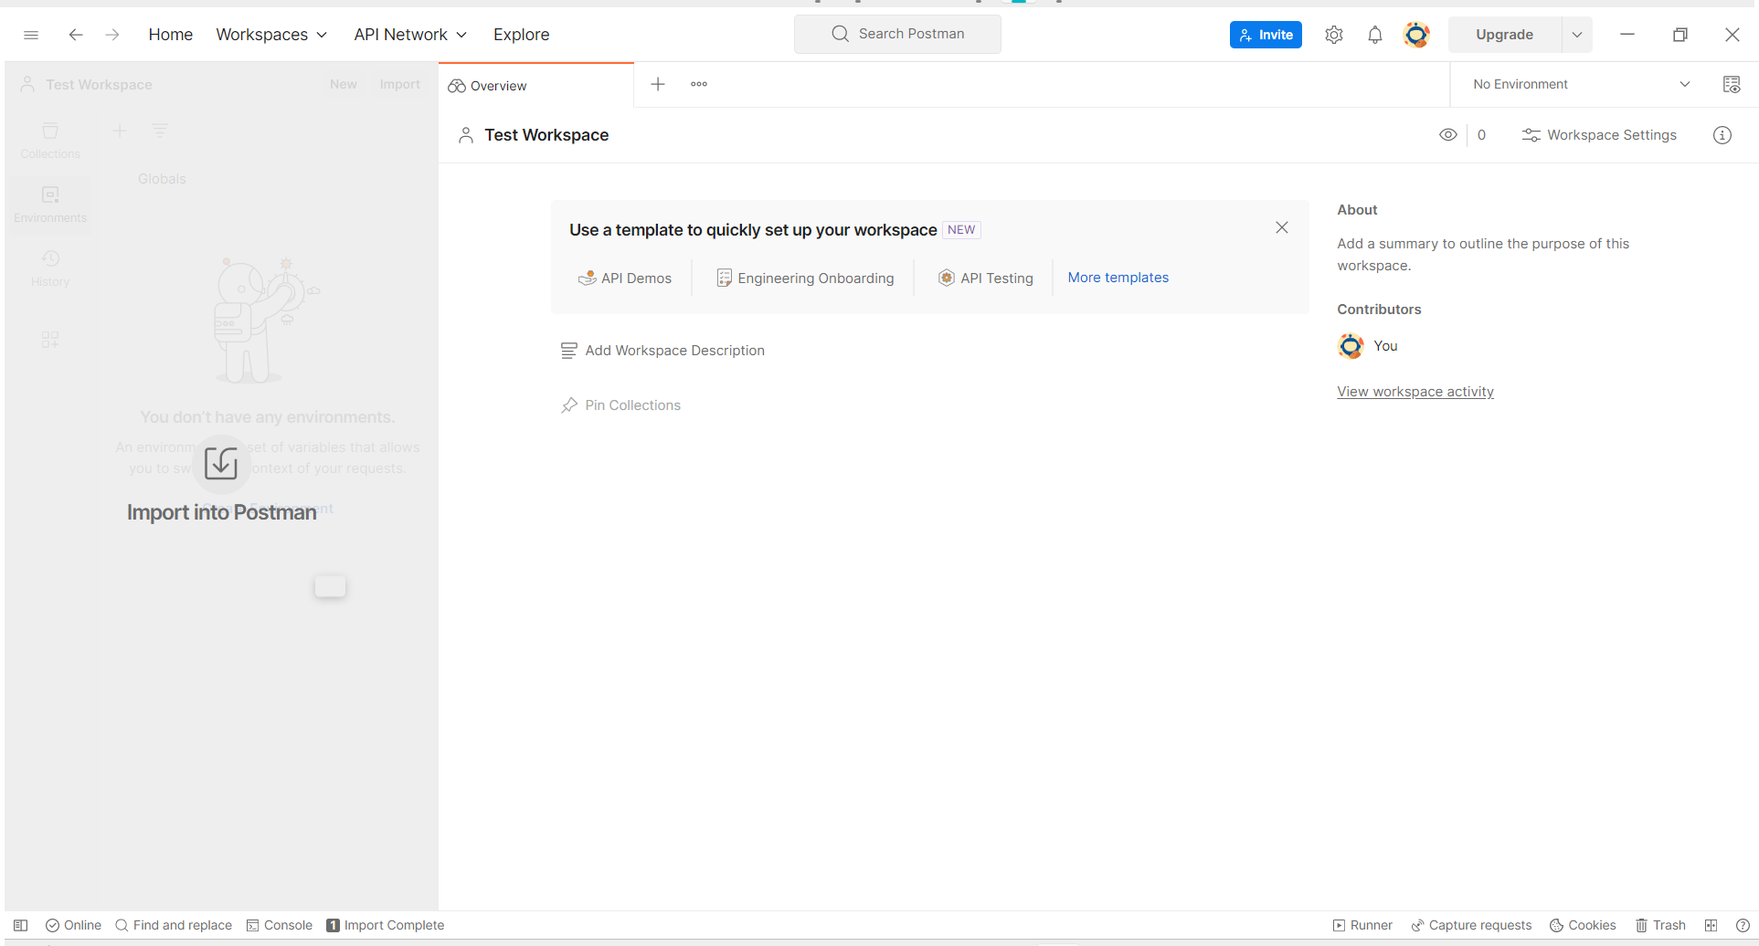The image size is (1759, 946).
Task: Open the user avatar in header
Action: pyautogui.click(x=1416, y=35)
